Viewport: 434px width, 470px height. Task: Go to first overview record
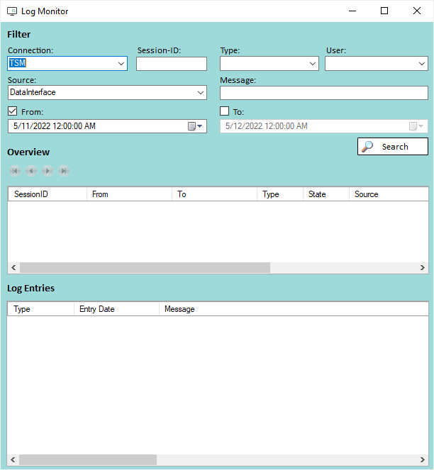pyautogui.click(x=14, y=171)
